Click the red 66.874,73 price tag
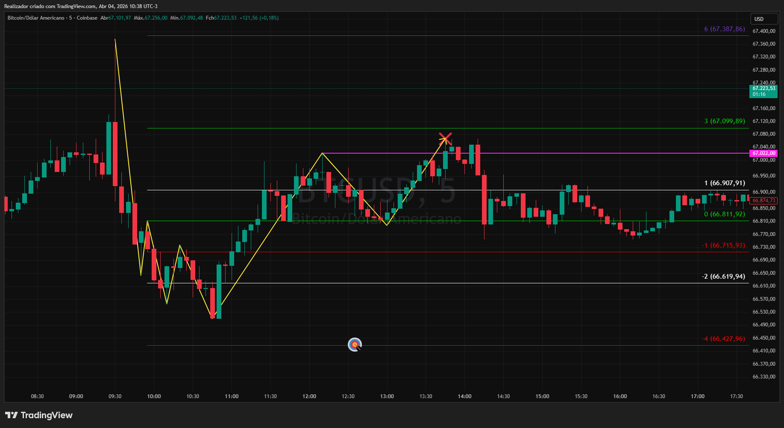784x428 pixels. point(763,201)
